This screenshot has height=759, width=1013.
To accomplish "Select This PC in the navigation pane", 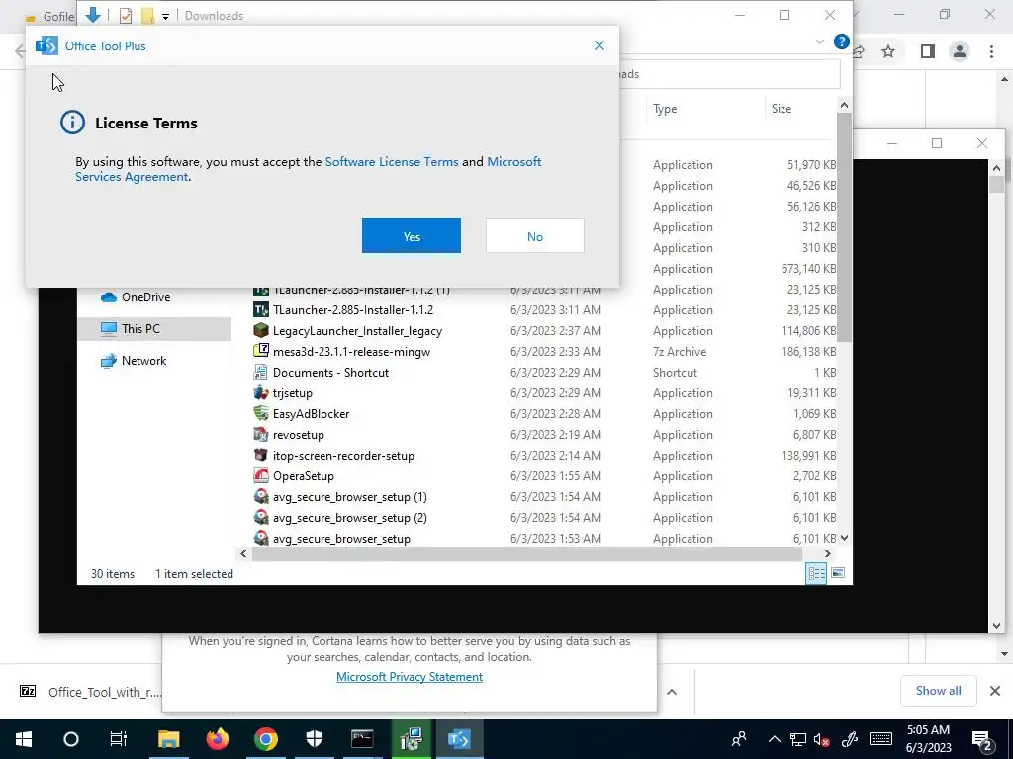I will coord(140,329).
